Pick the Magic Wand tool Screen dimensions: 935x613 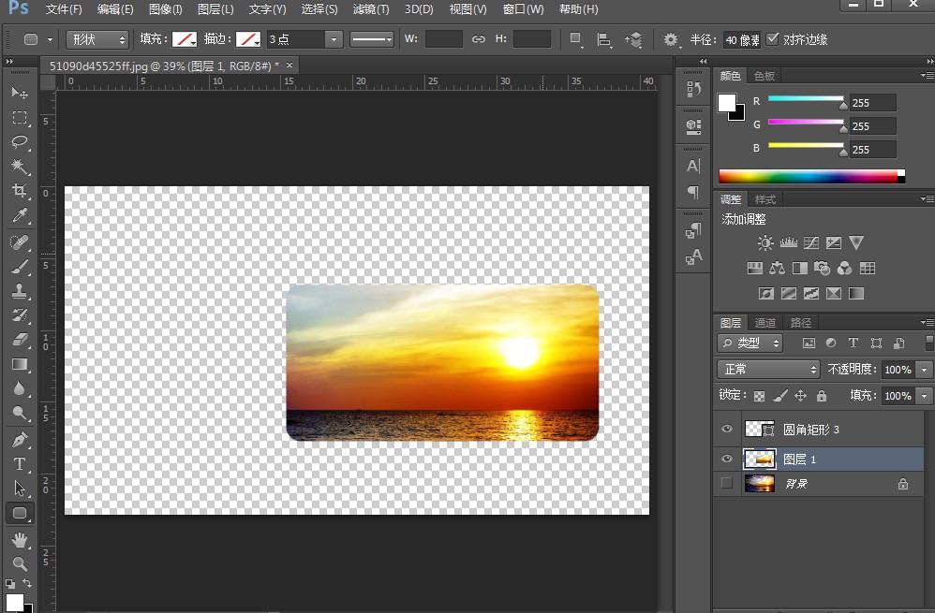click(20, 167)
